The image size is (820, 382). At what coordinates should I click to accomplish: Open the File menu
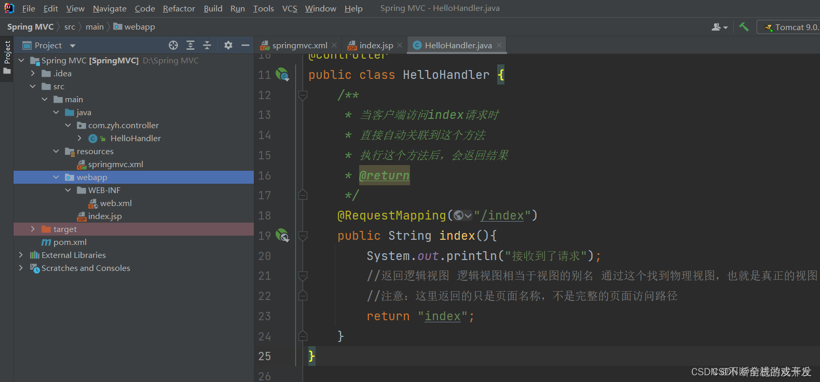click(x=29, y=9)
